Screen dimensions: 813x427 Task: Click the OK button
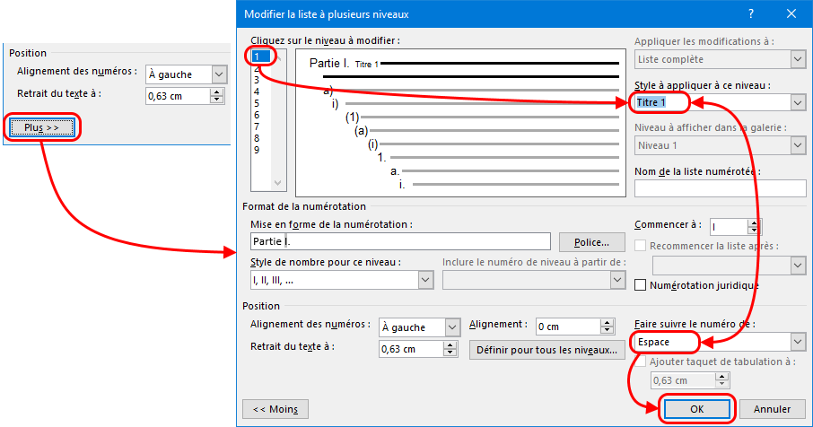697,408
